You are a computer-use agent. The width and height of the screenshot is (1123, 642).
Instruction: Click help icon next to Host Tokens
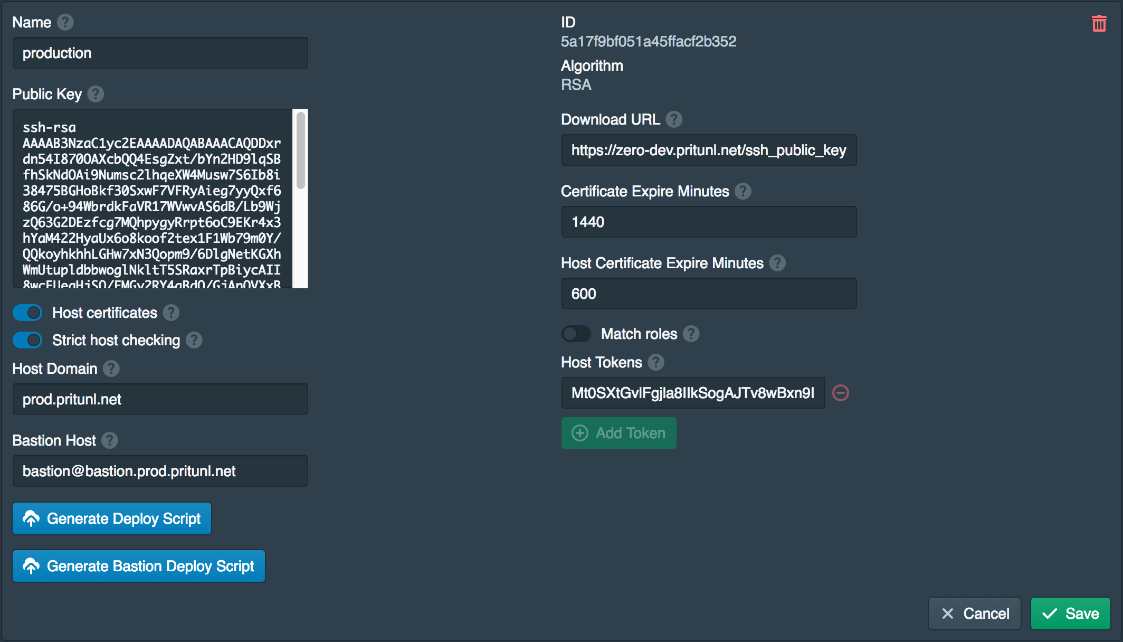tap(656, 362)
